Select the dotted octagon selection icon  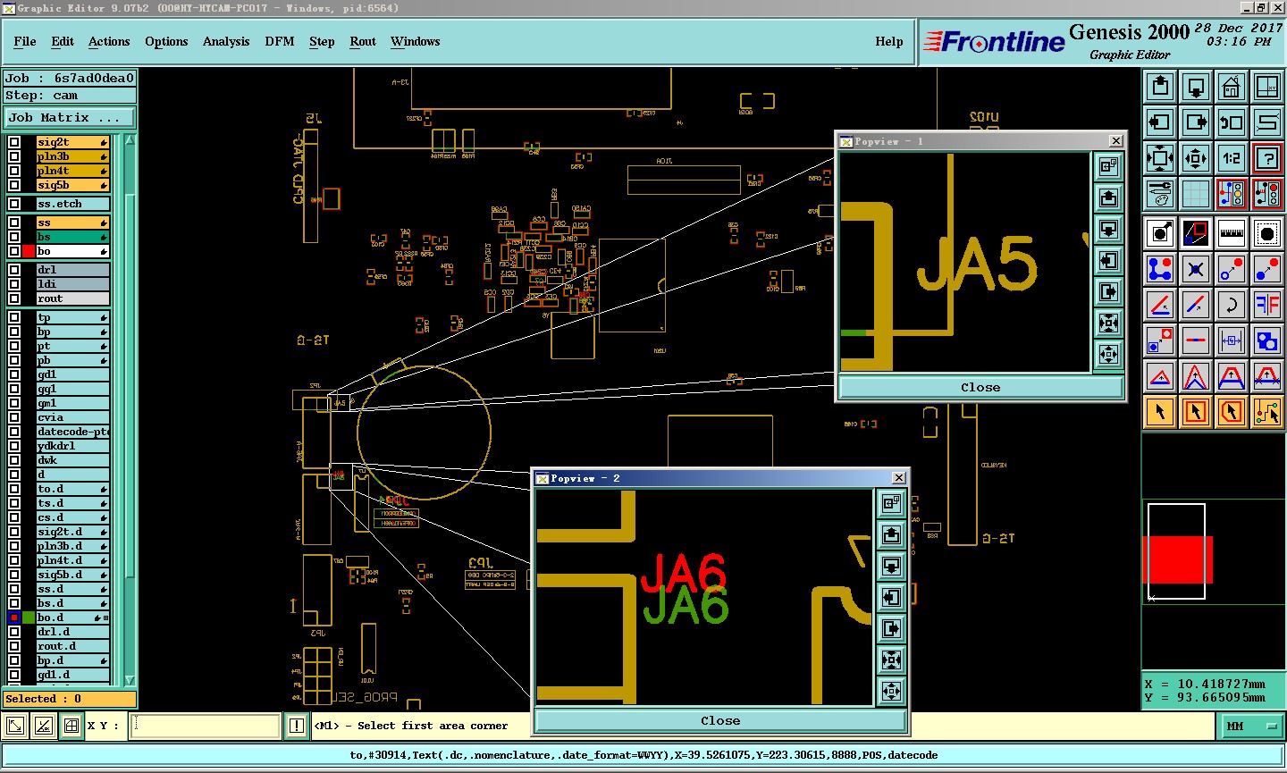tap(1267, 233)
